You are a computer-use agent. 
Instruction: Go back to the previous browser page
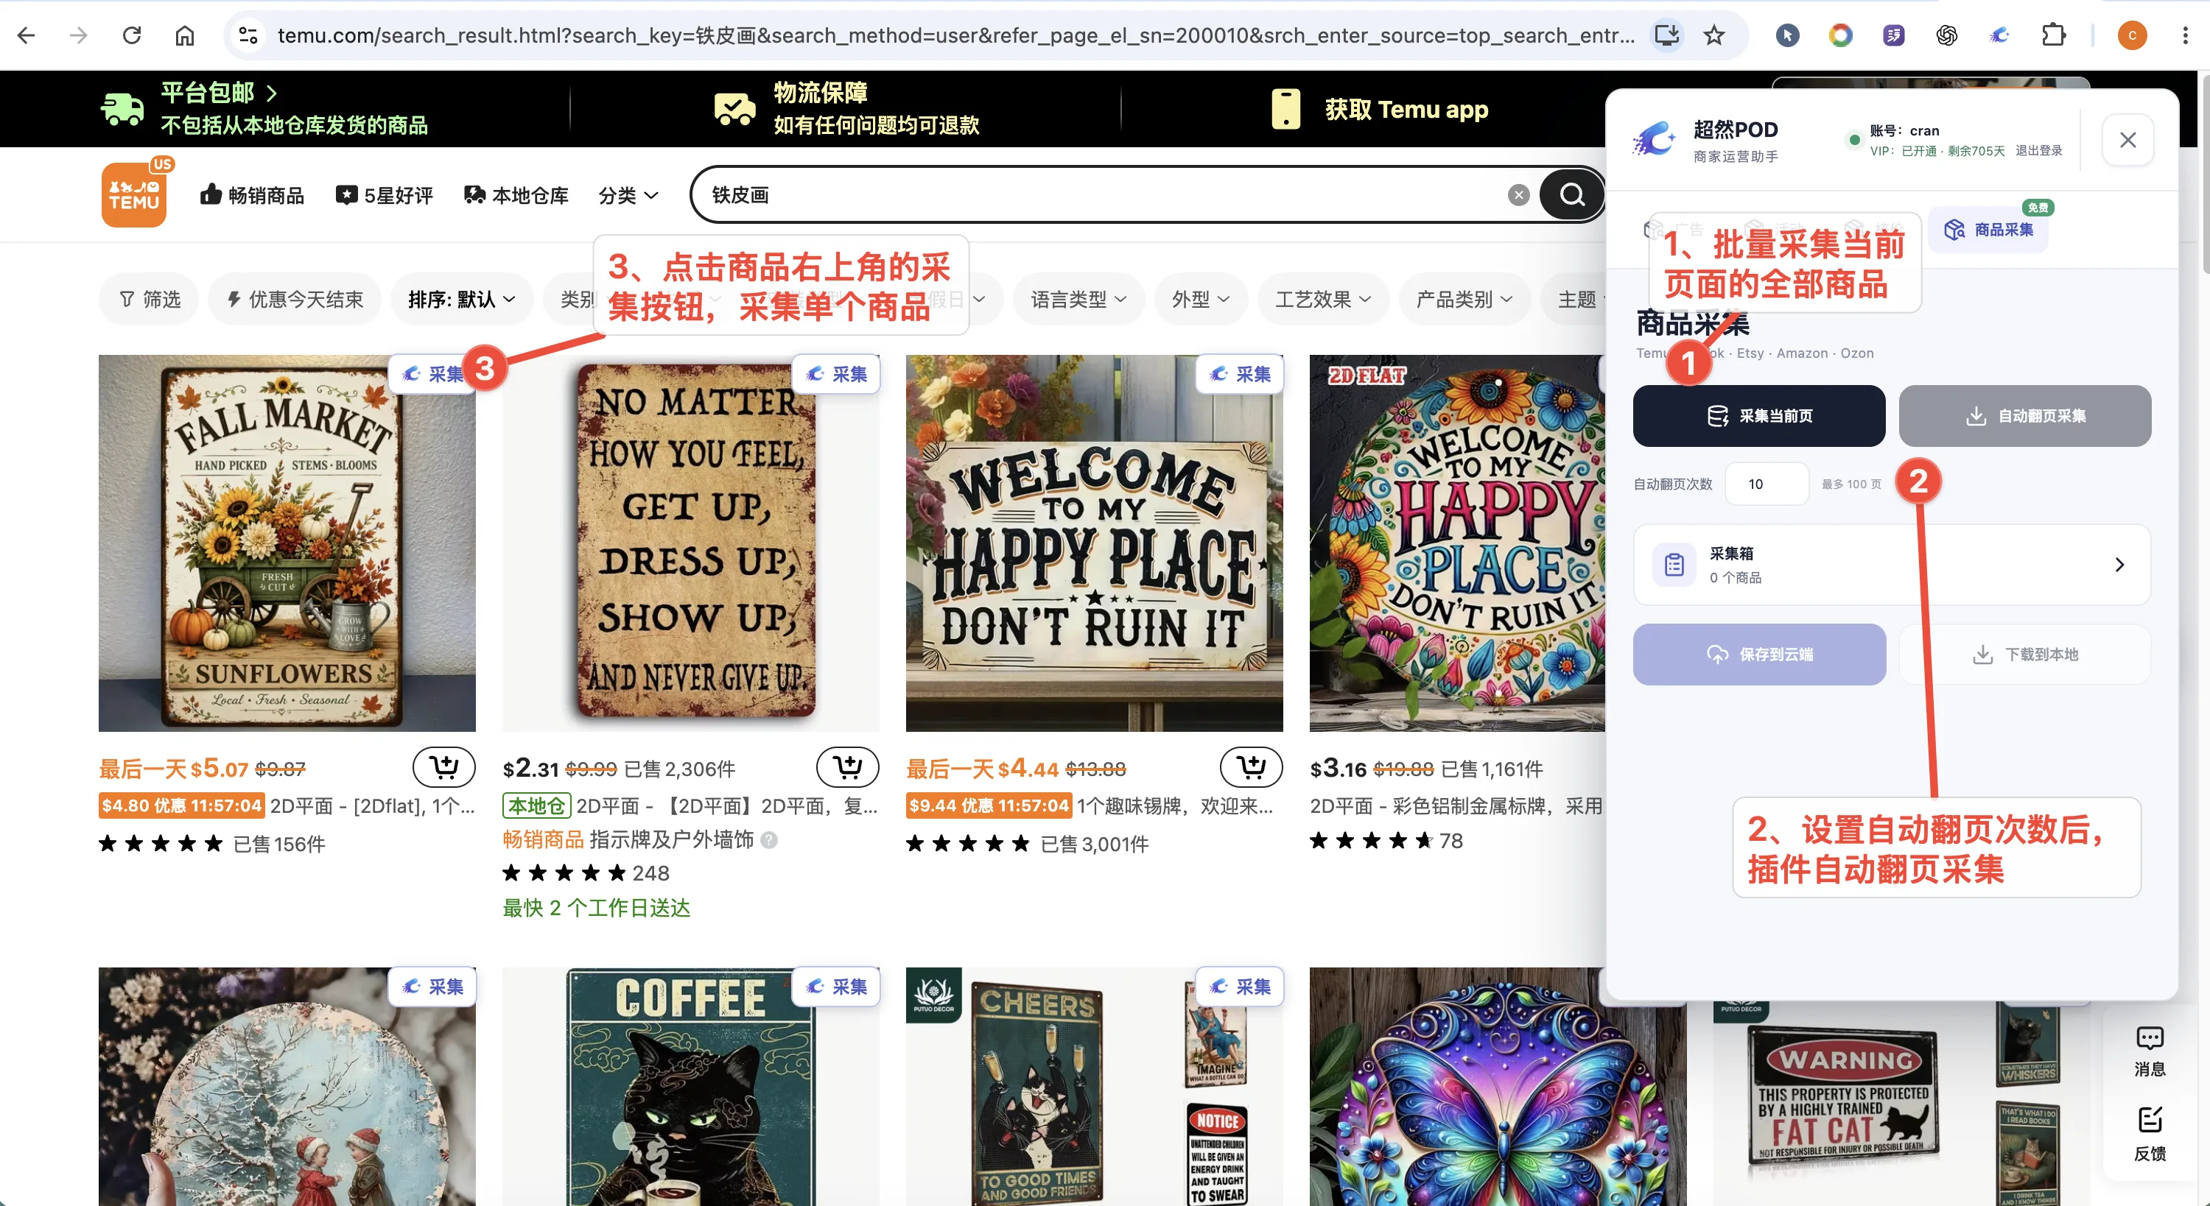(27, 35)
